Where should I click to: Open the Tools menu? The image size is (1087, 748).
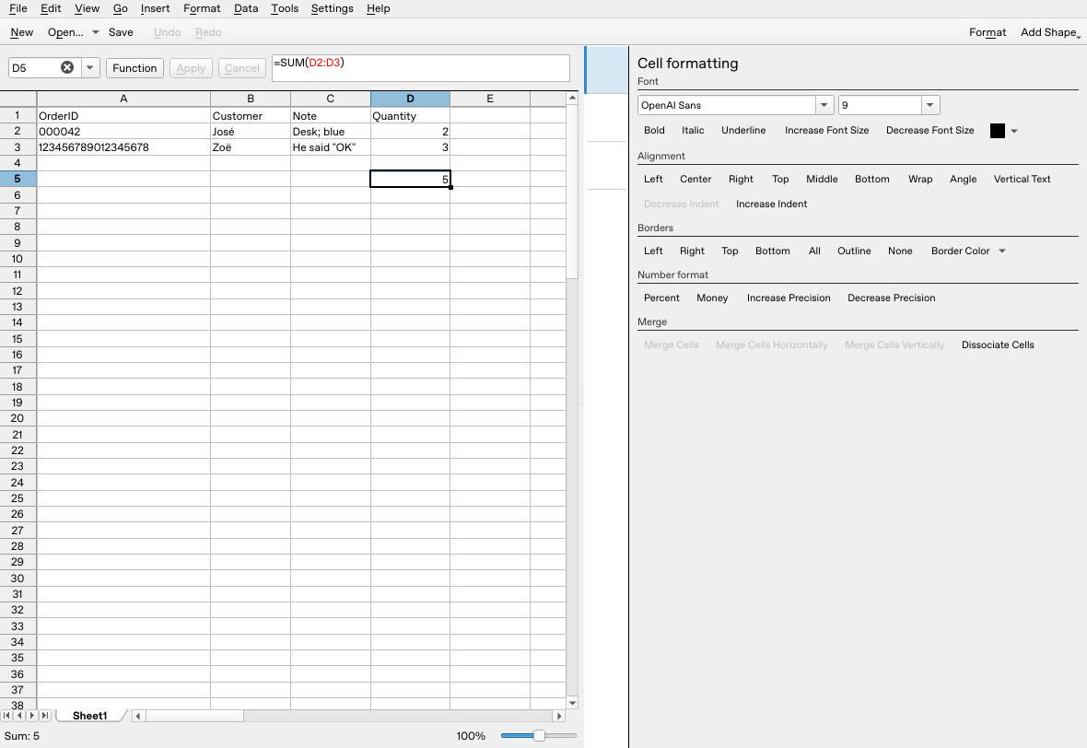285,8
